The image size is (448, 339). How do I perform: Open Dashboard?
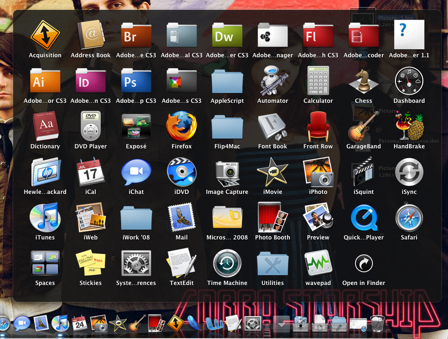click(x=409, y=81)
